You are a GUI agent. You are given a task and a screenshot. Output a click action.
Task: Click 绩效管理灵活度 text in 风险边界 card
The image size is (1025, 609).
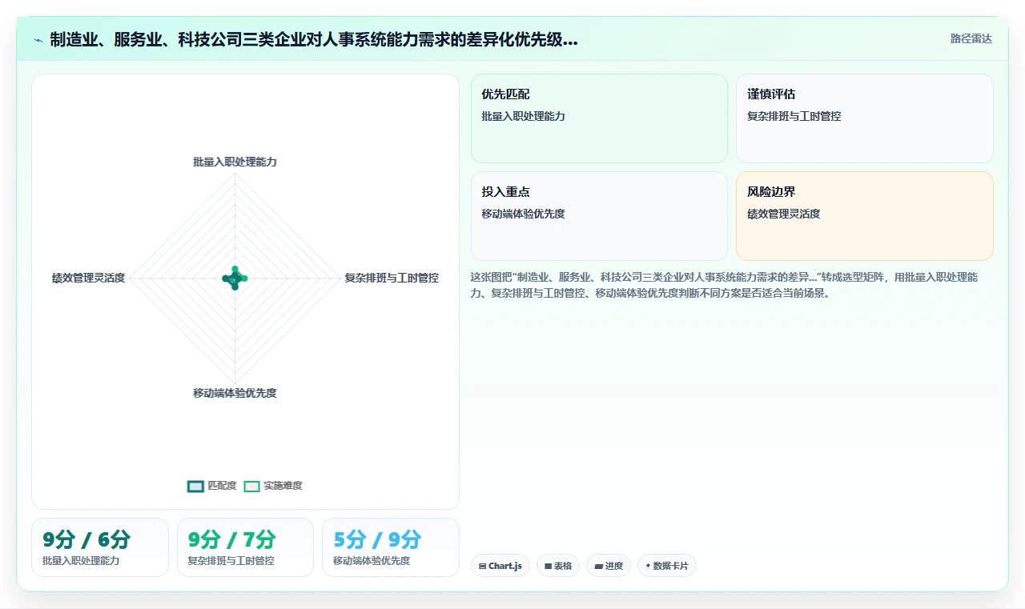784,214
